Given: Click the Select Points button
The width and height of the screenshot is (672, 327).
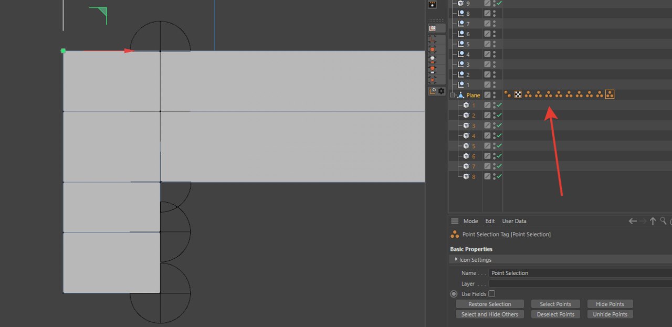Looking at the screenshot, I should tap(555, 304).
